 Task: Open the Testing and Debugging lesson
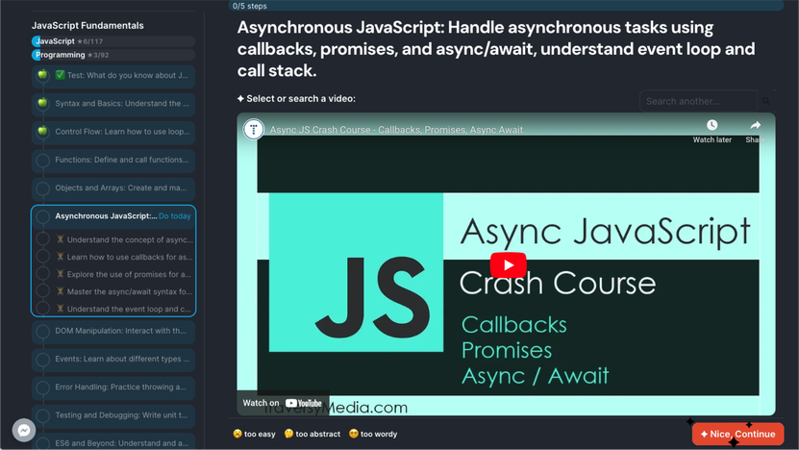pos(113,415)
